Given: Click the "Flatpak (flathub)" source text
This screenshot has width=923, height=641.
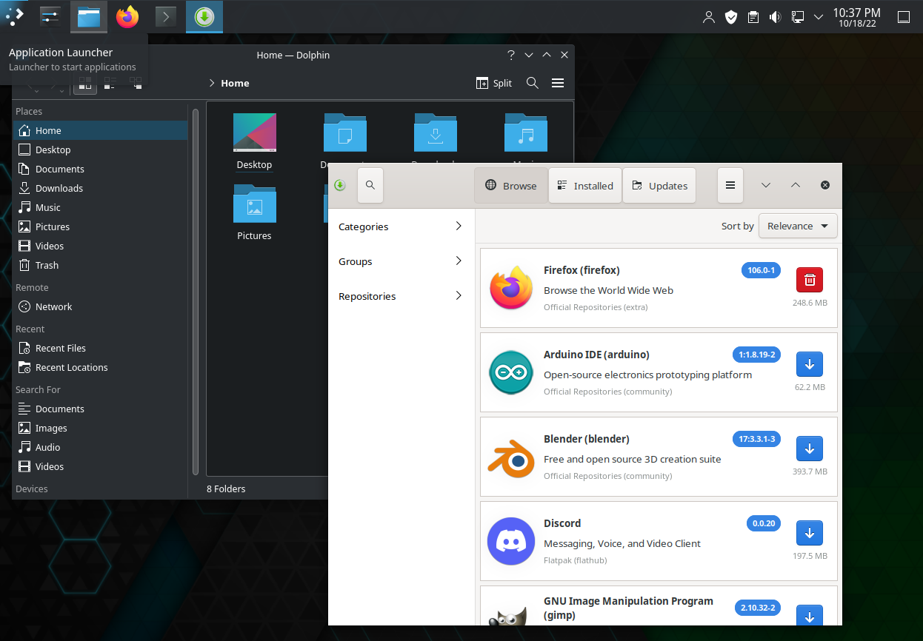Looking at the screenshot, I should [575, 560].
